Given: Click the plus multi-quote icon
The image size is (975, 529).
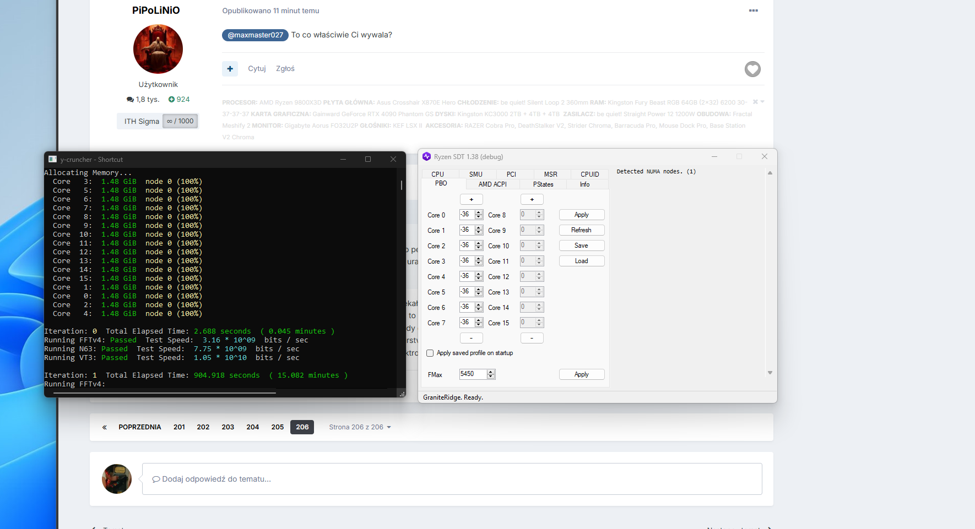Looking at the screenshot, I should [230, 69].
